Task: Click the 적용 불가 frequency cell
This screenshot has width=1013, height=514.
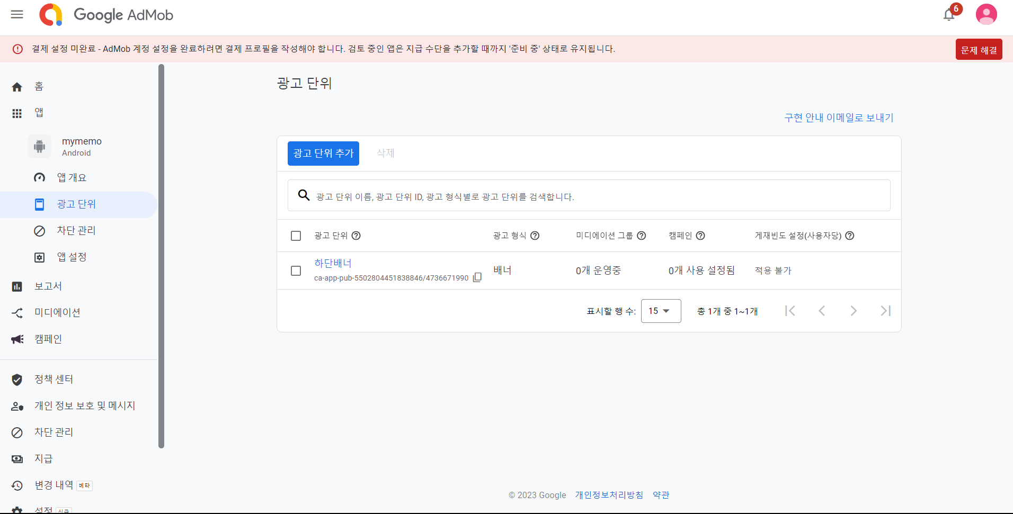Action: click(773, 270)
